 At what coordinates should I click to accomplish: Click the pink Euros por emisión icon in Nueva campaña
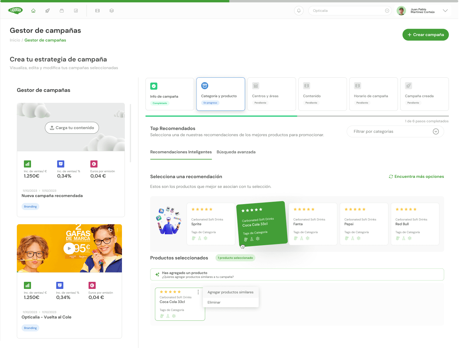(x=94, y=164)
